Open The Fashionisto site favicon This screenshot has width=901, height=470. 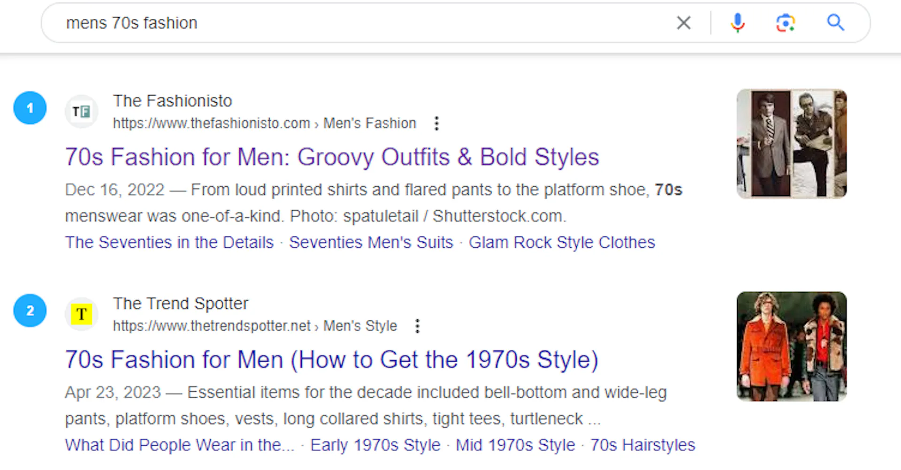tap(82, 112)
